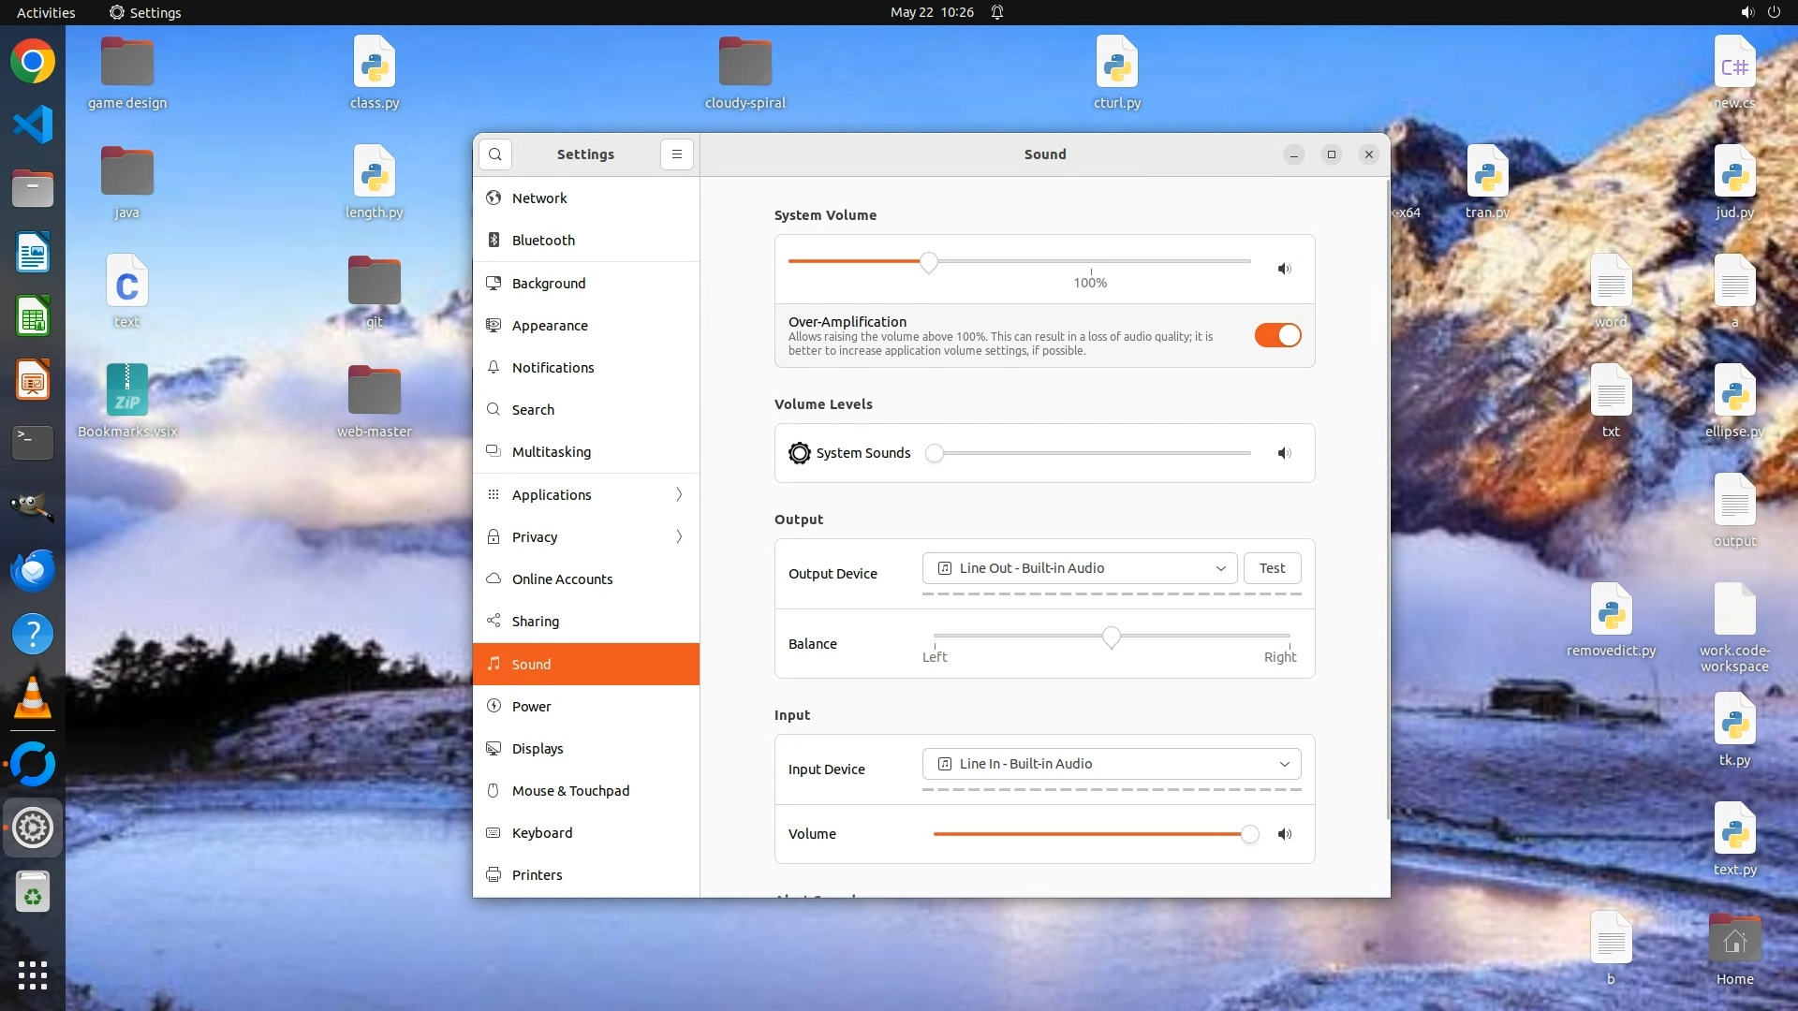The width and height of the screenshot is (1798, 1011).
Task: Select Bluetooth in the settings sidebar
Action: click(543, 240)
